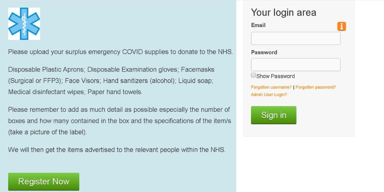Select the Your login area heading
The width and height of the screenshot is (384, 192).
click(283, 12)
